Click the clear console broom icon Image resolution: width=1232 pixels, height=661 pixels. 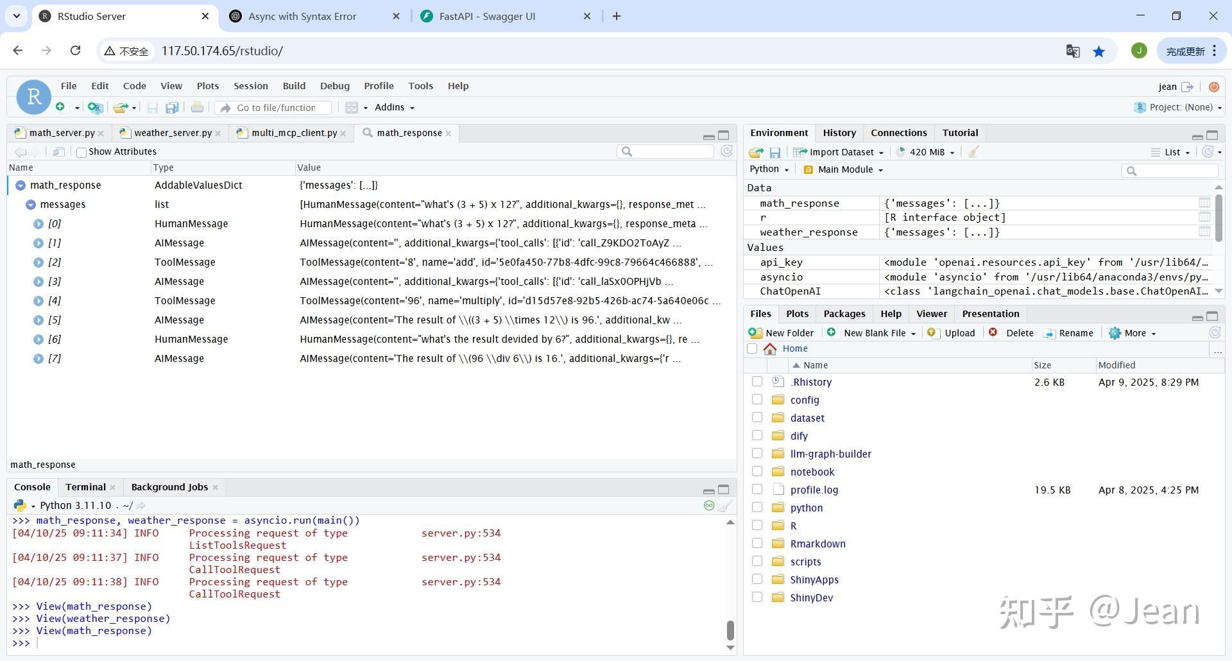click(725, 506)
